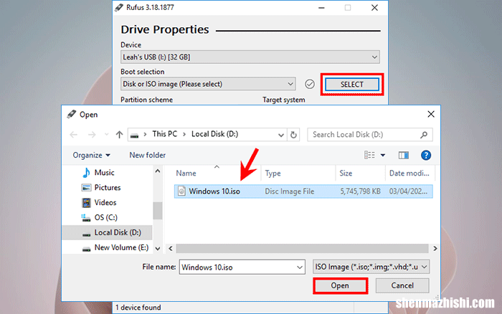
Task: Sort files by Type column header
Action: [273, 173]
